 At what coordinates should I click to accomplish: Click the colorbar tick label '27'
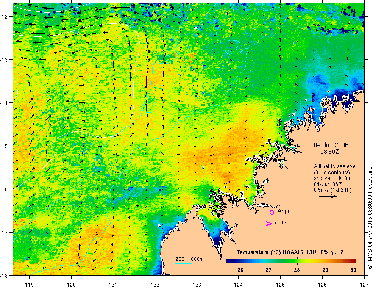tap(269, 270)
